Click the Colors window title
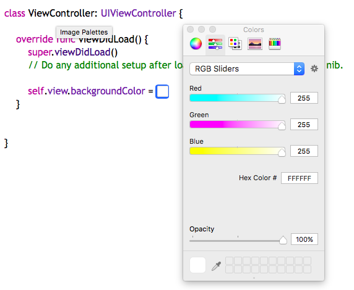 click(x=254, y=30)
